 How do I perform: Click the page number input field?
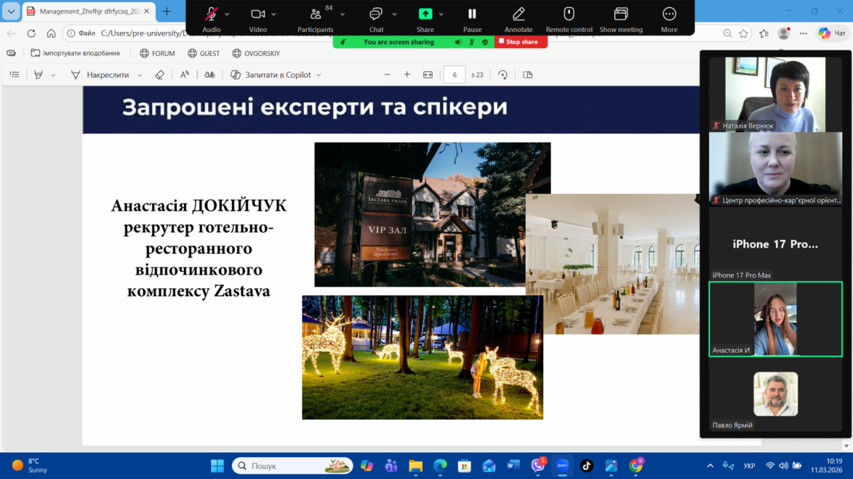point(454,75)
